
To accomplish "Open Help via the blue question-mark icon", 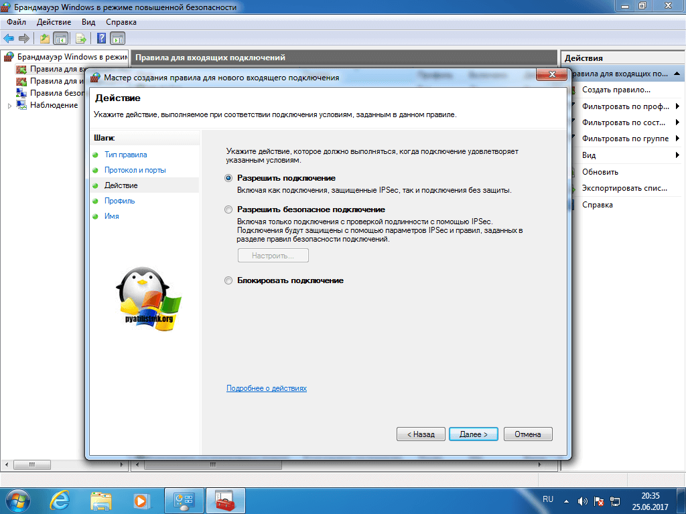I will (102, 38).
